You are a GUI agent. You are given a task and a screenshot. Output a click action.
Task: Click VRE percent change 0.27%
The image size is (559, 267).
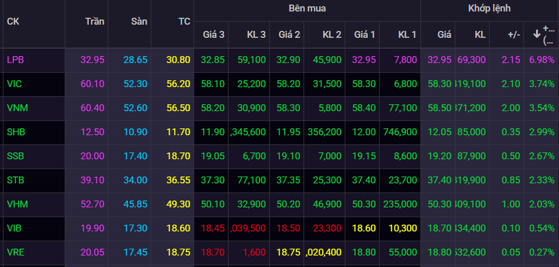542,252
